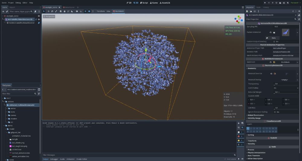Toggle visibility of AnimatedMultiMeshInstance3D node

(x=39, y=19)
